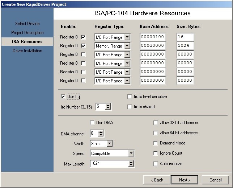The image size is (233, 188).
Task: Open Register Type dropdown in last Register row
Action: [x=127, y=81]
